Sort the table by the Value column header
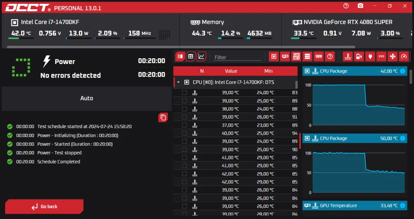The image size is (414, 219). pyautogui.click(x=231, y=71)
